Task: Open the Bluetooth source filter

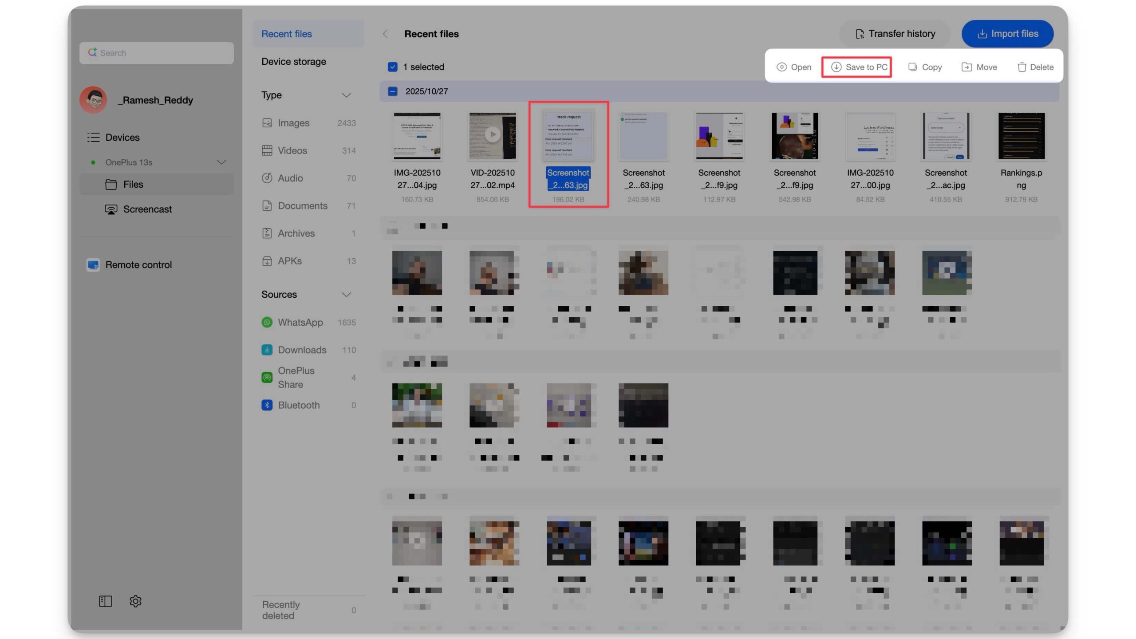Action: (x=299, y=405)
